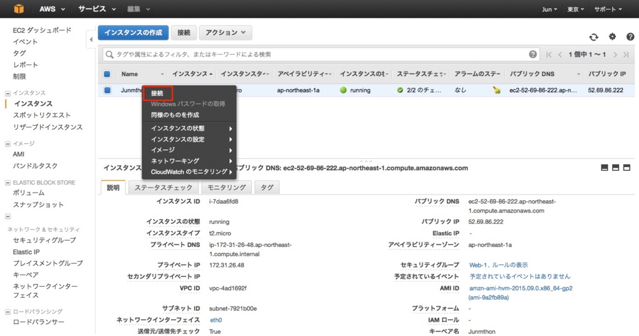Click the 接続 button in the toolbar
Image resolution: width=639 pixels, height=336 pixels.
[184, 32]
